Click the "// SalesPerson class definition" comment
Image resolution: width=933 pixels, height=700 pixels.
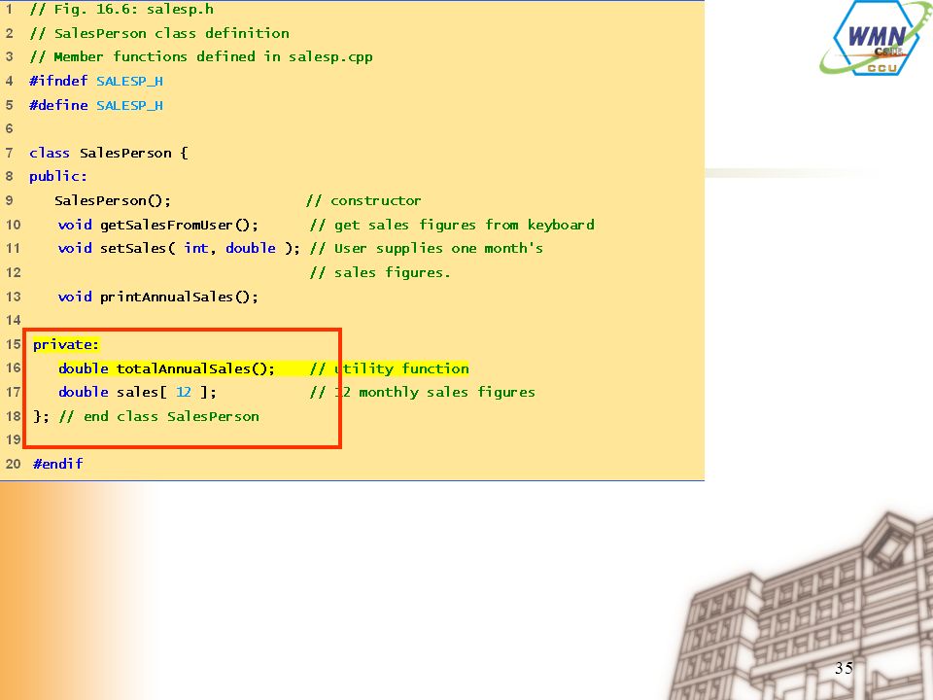tap(159, 33)
